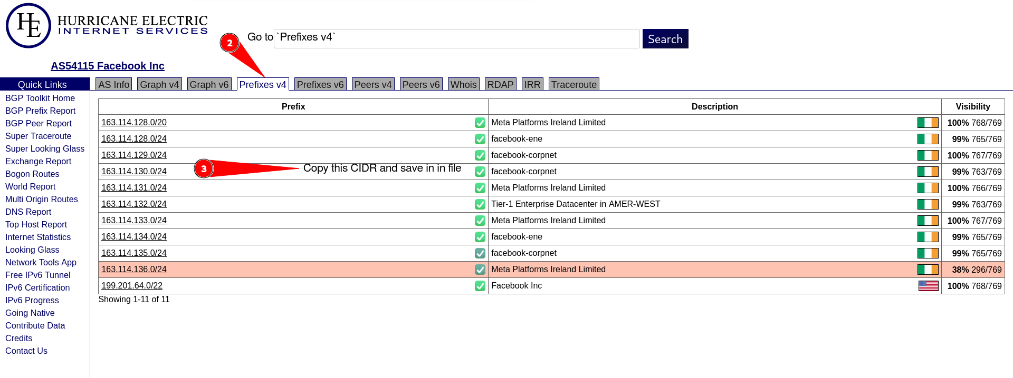The image size is (1013, 378).
Task: Focus the search text input field
Action: [x=456, y=39]
